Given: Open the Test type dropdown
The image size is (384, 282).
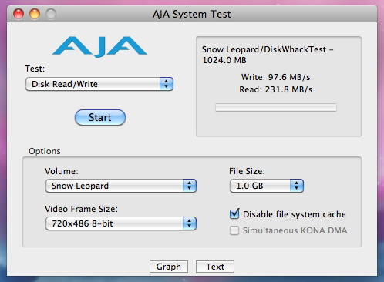Looking at the screenshot, I should click(x=99, y=84).
